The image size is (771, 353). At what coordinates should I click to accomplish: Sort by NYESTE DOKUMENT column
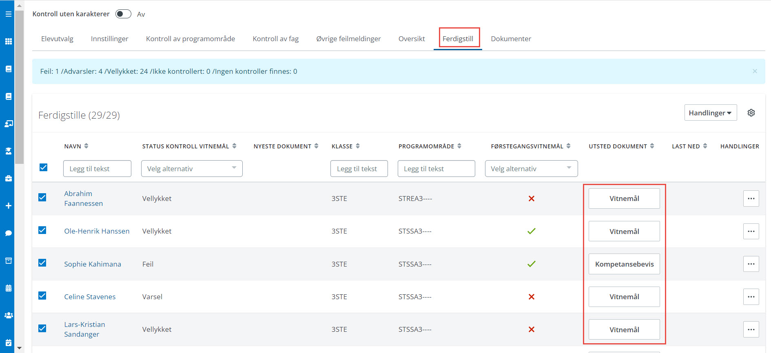pos(316,146)
